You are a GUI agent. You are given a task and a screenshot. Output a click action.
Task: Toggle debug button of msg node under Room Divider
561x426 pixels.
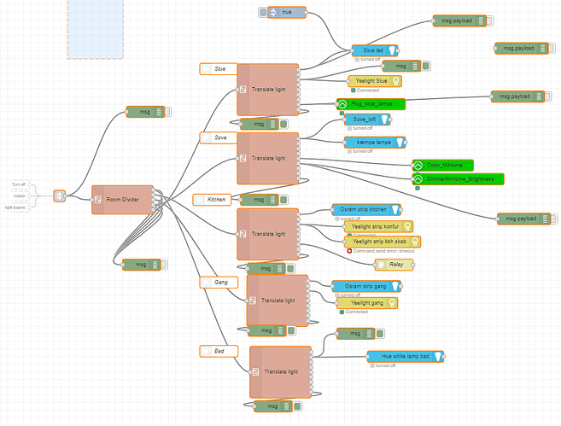point(164,265)
